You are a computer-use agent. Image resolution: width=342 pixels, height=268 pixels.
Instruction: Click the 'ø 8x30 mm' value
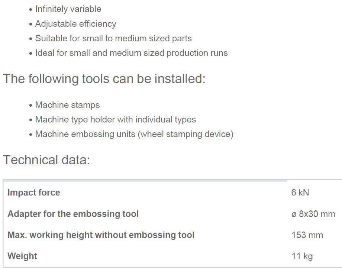click(x=313, y=214)
